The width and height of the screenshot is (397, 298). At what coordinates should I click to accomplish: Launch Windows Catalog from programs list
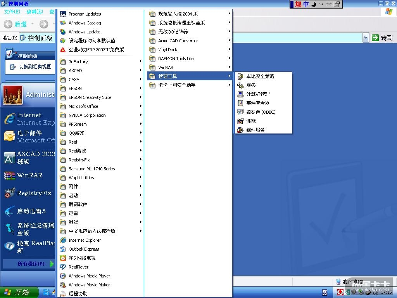coord(85,23)
